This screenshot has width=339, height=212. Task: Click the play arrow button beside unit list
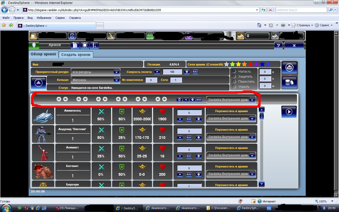click(x=289, y=112)
